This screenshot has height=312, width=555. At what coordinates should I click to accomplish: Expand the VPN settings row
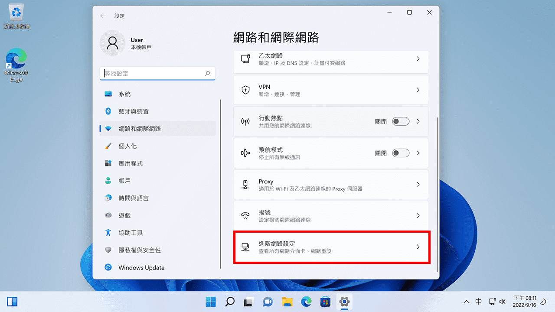click(418, 90)
